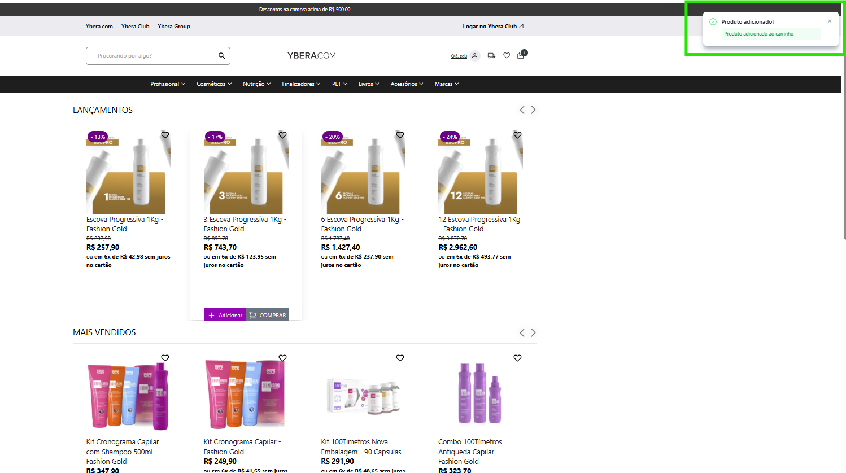Image resolution: width=846 pixels, height=473 pixels.
Task: Click the search magnifier icon
Action: (x=221, y=56)
